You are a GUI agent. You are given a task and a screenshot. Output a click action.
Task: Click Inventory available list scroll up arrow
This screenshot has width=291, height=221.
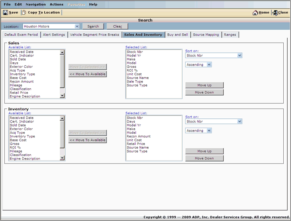click(62, 118)
